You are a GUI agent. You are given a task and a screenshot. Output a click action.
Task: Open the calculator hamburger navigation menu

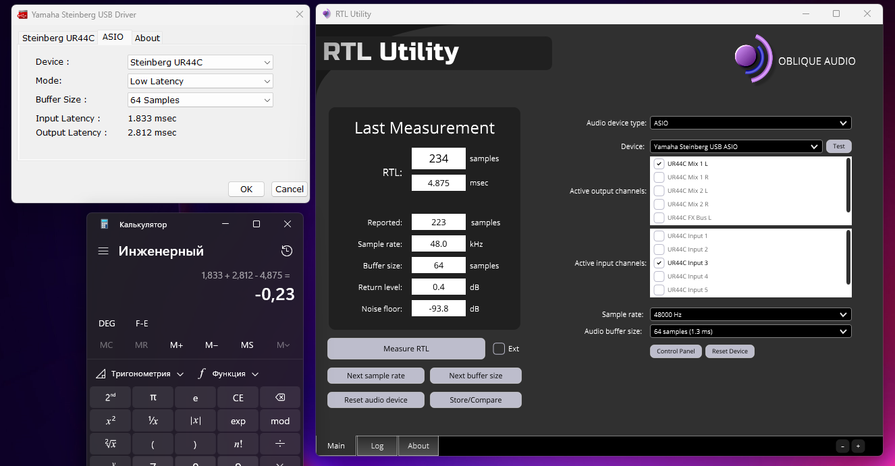point(103,251)
